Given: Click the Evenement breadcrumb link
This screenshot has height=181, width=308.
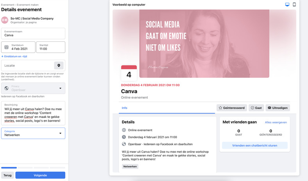Looking at the screenshot, I should coord(8,5).
